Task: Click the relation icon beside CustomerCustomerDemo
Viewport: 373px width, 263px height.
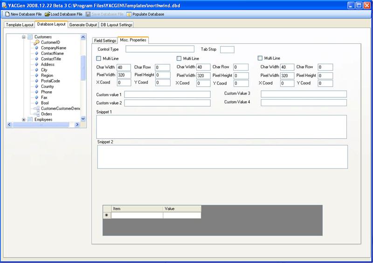Action: coord(37,108)
